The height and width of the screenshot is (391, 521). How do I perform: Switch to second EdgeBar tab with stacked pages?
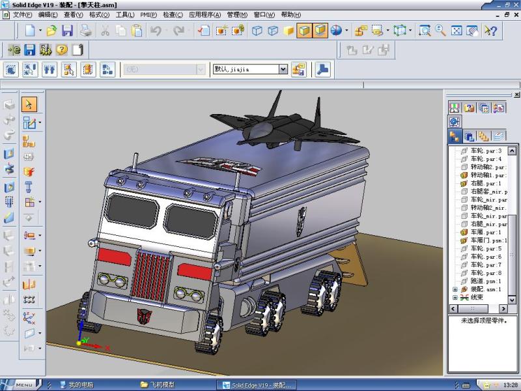[469, 136]
